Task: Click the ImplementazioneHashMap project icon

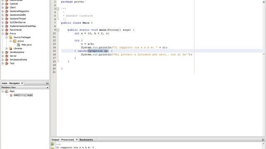Action: point(7,26)
